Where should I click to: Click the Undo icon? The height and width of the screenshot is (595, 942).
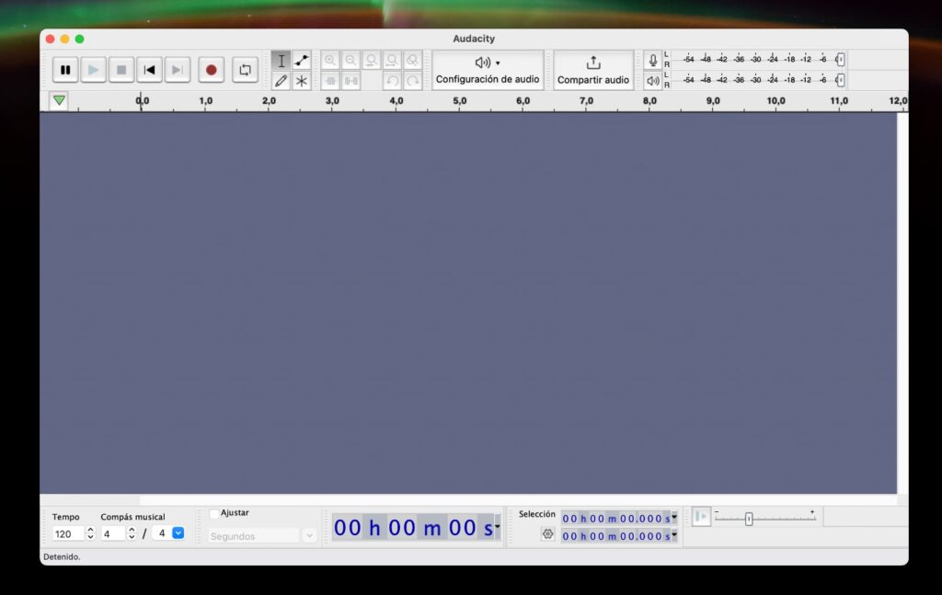[x=393, y=81]
